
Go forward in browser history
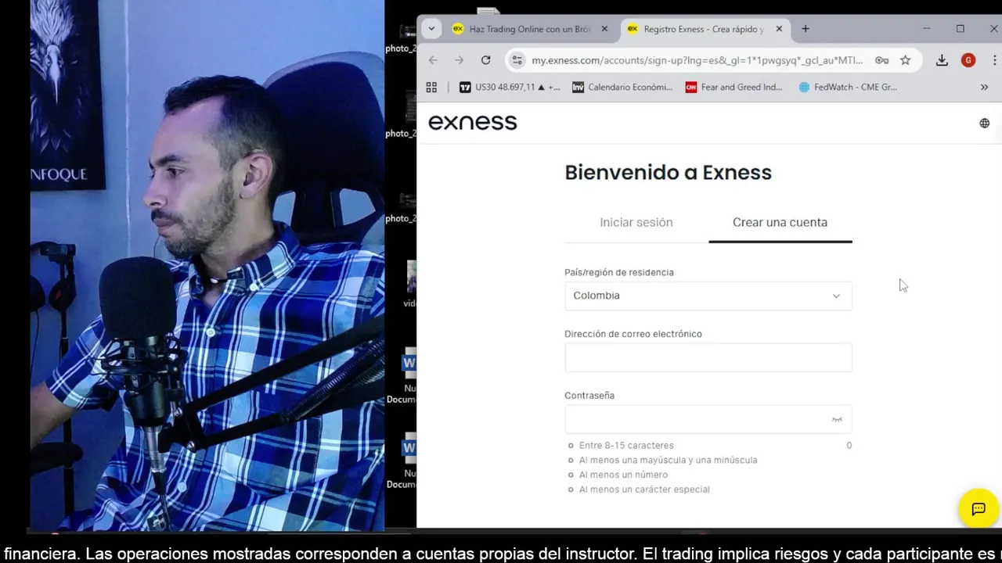coord(460,60)
